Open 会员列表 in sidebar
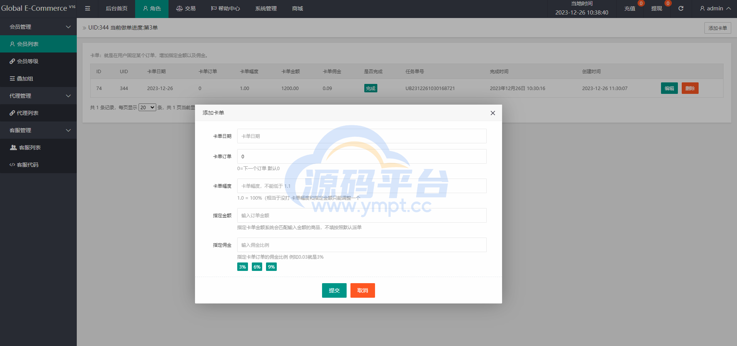The image size is (737, 346). [x=38, y=44]
